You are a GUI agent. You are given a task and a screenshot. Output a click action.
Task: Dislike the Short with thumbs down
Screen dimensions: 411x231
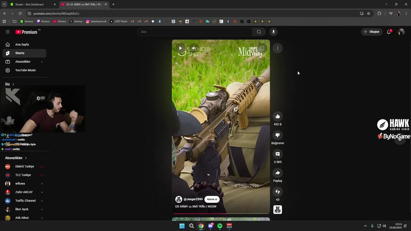(278, 135)
